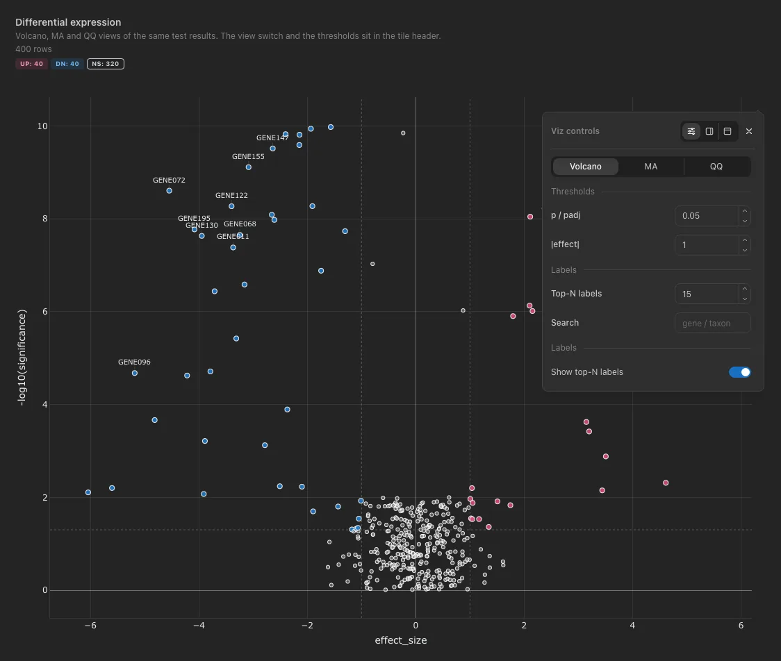Click the GENE130 point label
Image resolution: width=781 pixels, height=661 pixels.
(202, 226)
